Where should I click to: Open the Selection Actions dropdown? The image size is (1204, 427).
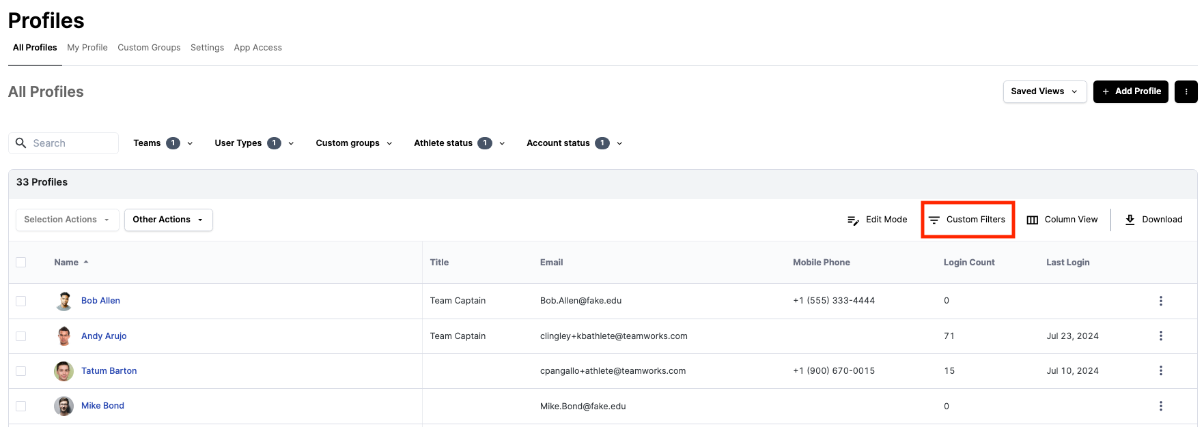pyautogui.click(x=67, y=220)
